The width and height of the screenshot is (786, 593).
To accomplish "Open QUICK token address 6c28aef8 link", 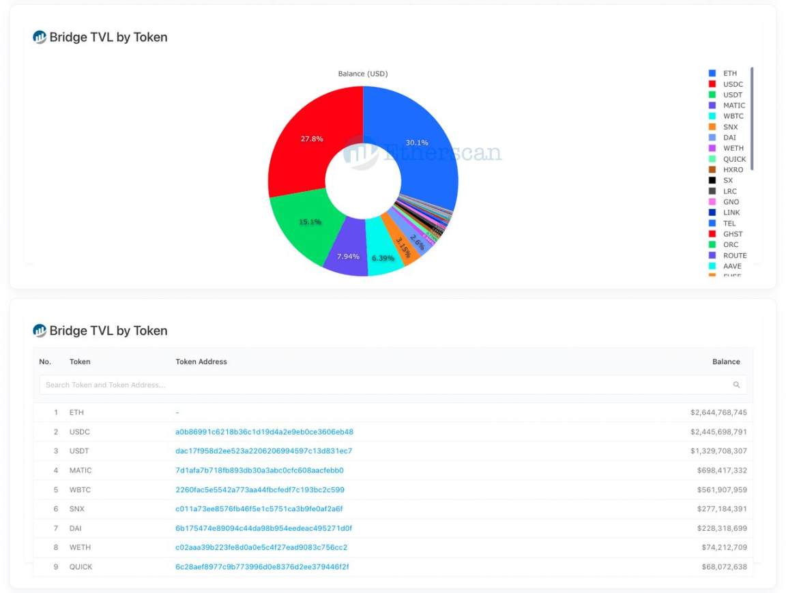I will 262,566.
